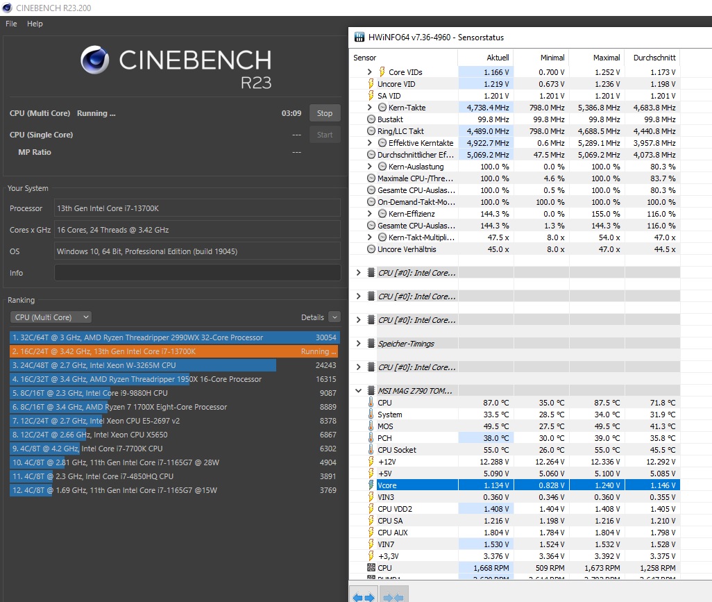Click the Ring/LLC Takt clock icon

[371, 131]
